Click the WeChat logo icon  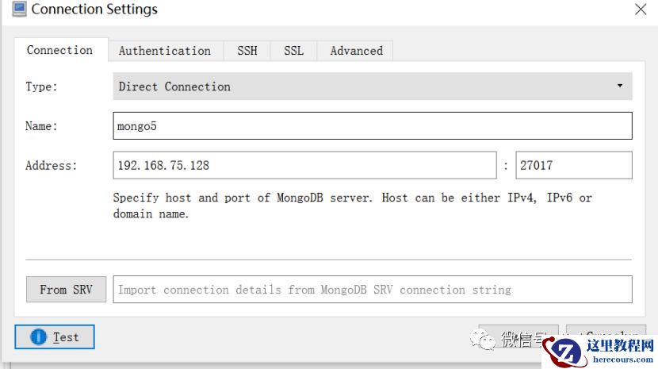coord(484,340)
